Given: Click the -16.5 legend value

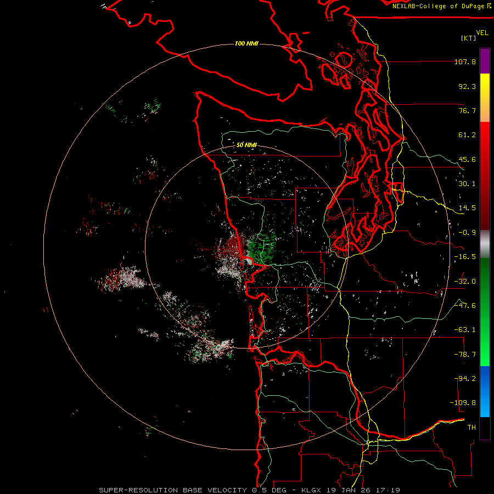Looking at the screenshot, I should pyautogui.click(x=465, y=257).
